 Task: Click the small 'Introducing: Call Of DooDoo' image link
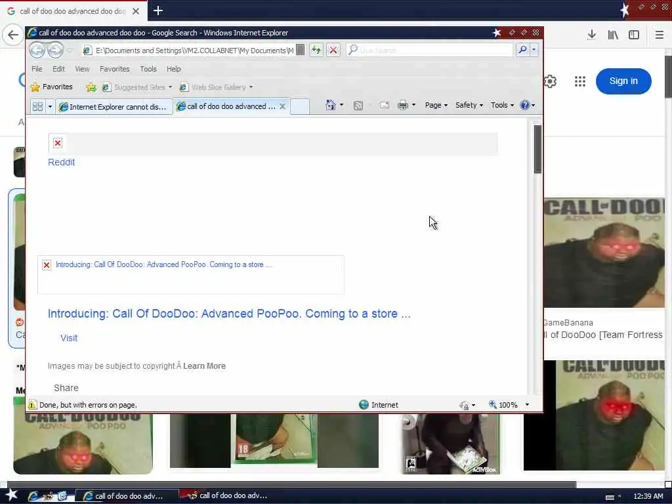[163, 264]
